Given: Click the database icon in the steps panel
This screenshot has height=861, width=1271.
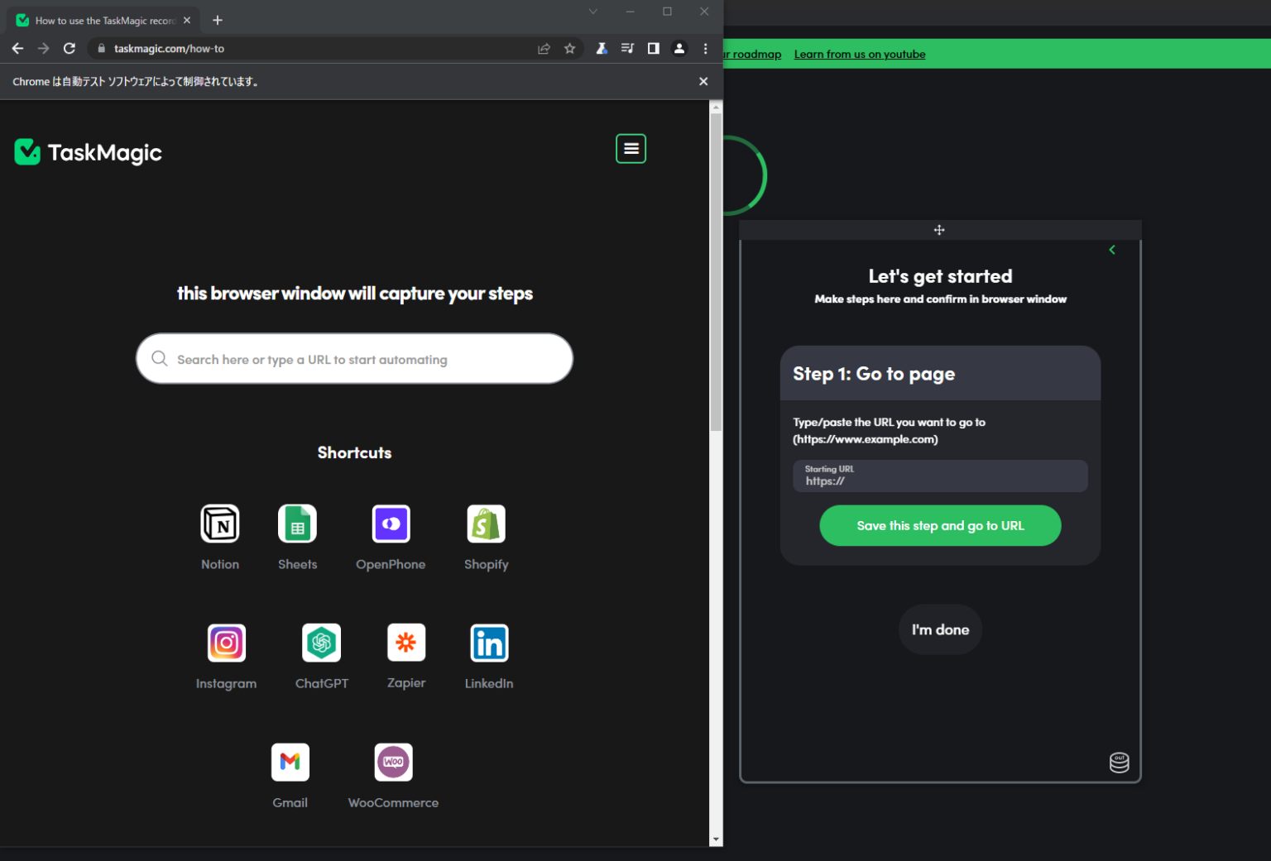Looking at the screenshot, I should [x=1119, y=763].
